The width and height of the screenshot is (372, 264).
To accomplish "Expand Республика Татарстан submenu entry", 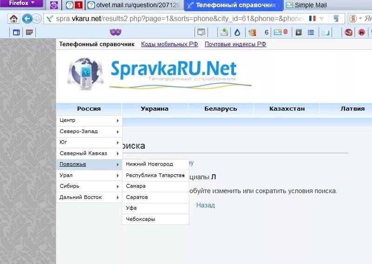I will pos(155,175).
